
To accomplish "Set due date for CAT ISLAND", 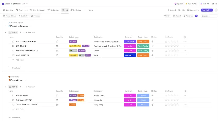I will [57, 46].
